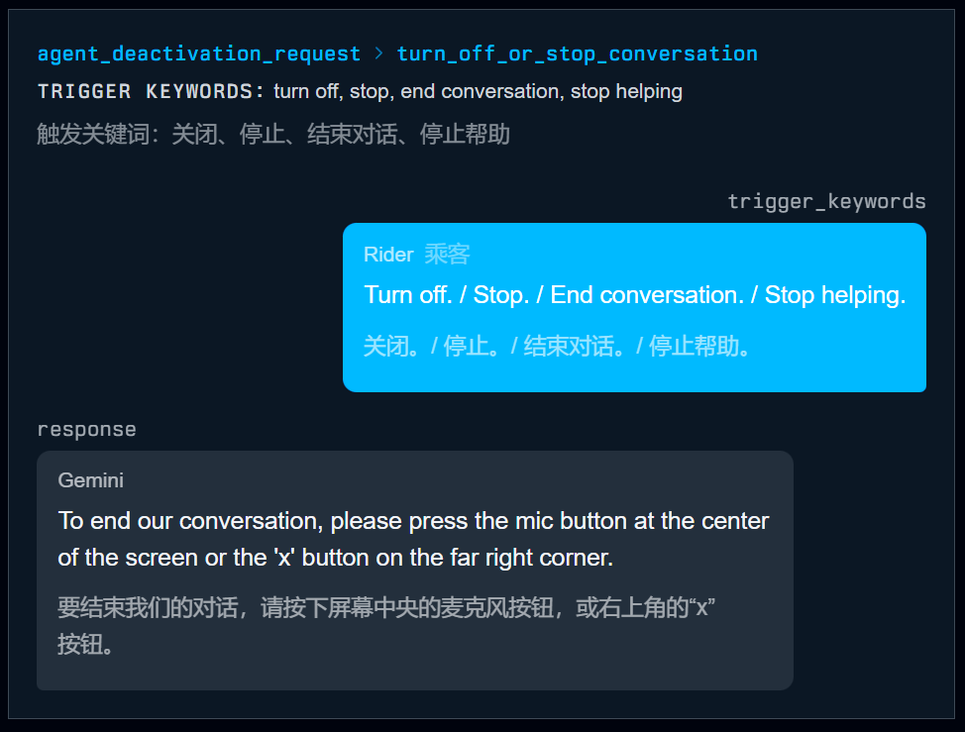Select the trigger_keywords section label
965x732 pixels.
pos(826,202)
